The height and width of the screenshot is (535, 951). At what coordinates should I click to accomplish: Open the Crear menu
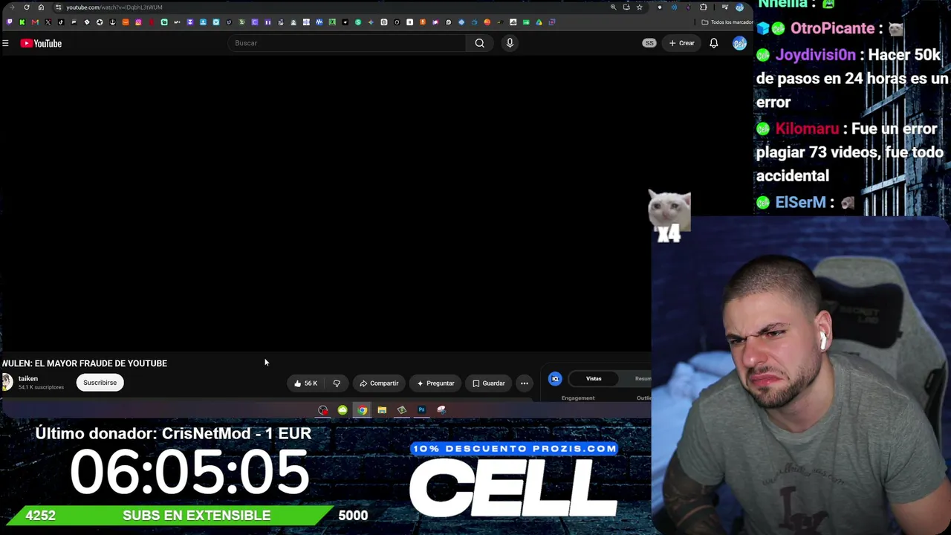(681, 43)
